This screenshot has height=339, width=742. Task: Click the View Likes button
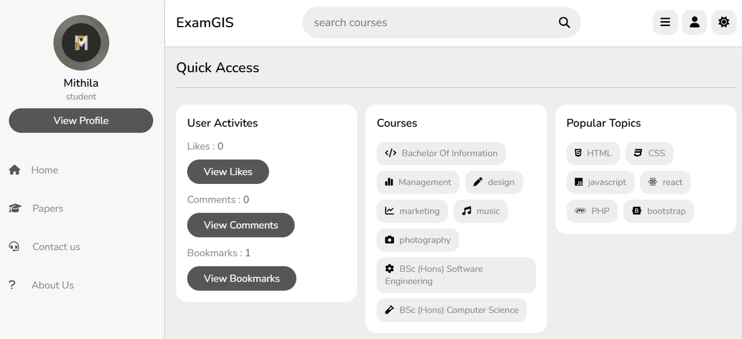[228, 172]
